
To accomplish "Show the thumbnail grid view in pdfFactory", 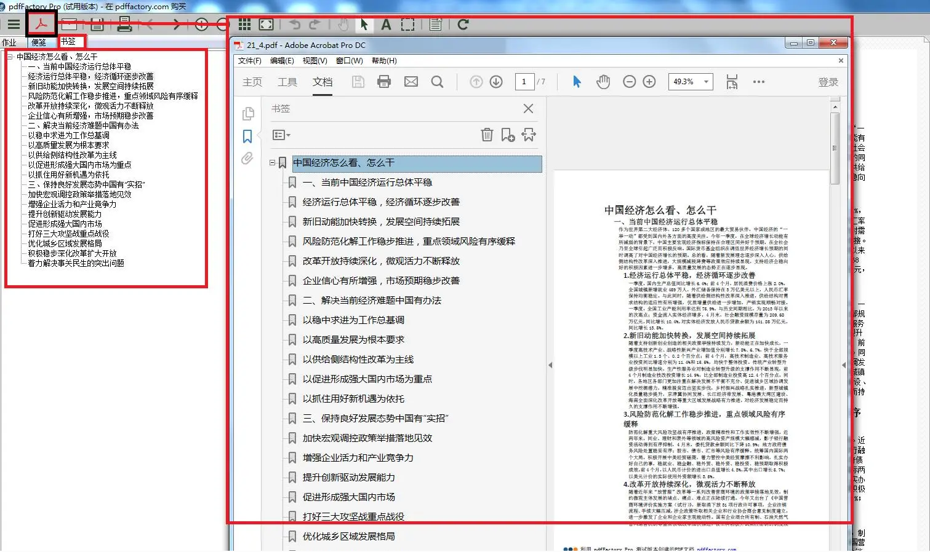I will pos(244,25).
